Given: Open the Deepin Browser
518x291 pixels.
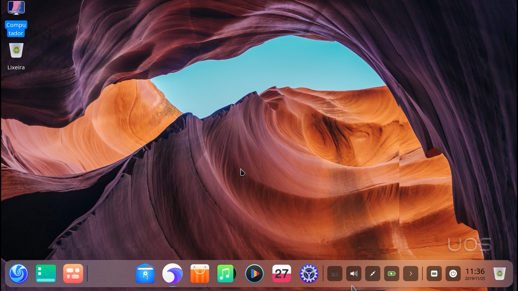Looking at the screenshot, I should (x=173, y=274).
